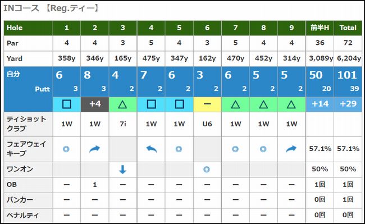The height and width of the screenshot is (224, 365).
Task: Click the hole 1 double bogey square symbol
Action: (x=67, y=104)
